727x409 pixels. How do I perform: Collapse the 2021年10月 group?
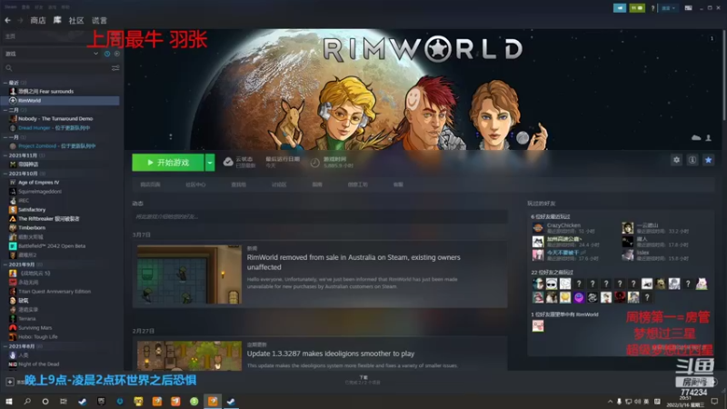pos(5,174)
